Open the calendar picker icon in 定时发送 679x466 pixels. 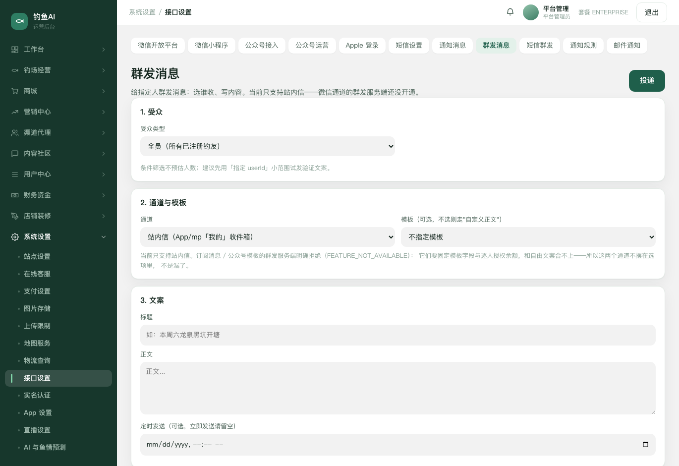coord(645,444)
